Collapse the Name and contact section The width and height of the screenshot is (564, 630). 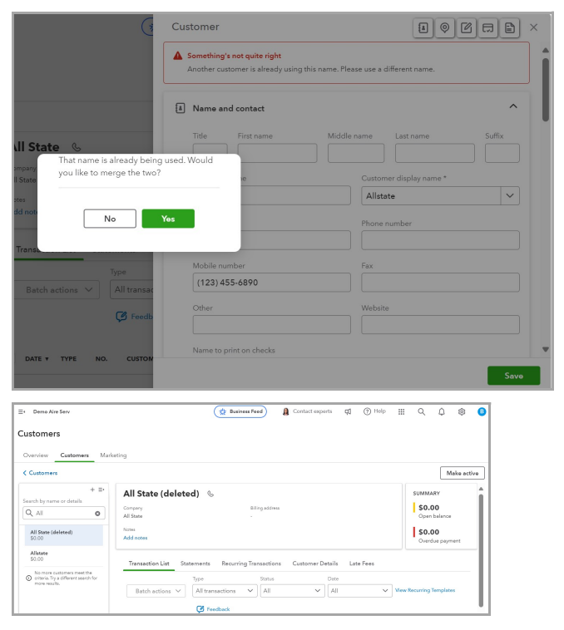click(513, 106)
